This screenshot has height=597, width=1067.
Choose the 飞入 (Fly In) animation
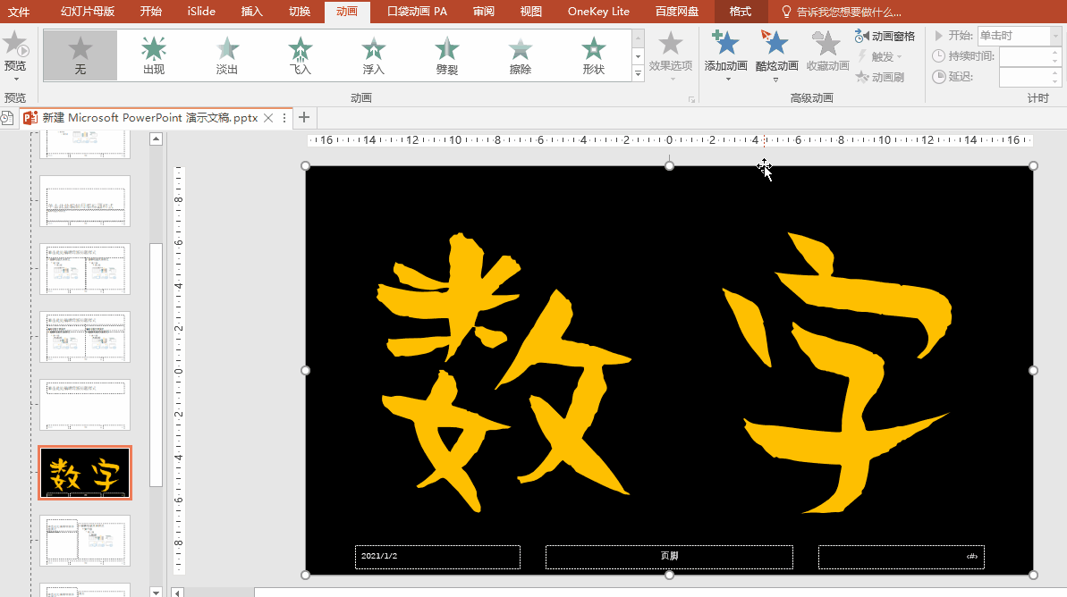pyautogui.click(x=301, y=55)
